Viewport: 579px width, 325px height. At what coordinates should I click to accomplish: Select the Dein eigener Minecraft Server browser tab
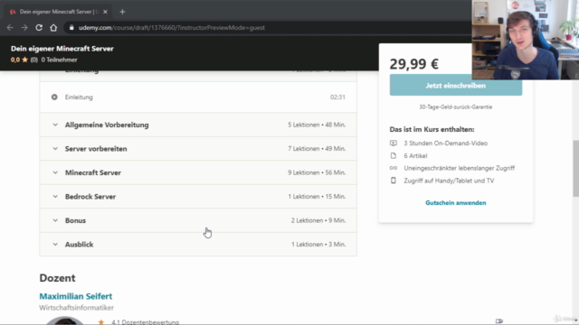point(58,12)
